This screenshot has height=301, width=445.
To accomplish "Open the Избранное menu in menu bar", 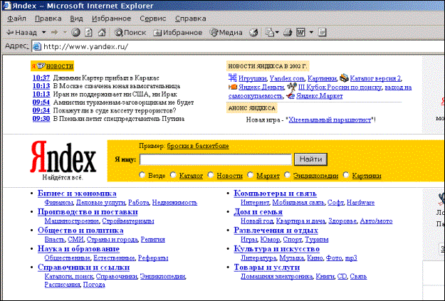I will (111, 19).
